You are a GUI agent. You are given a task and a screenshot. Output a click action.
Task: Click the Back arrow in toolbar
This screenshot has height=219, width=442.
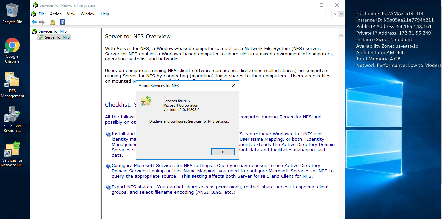pyautogui.click(x=34, y=22)
